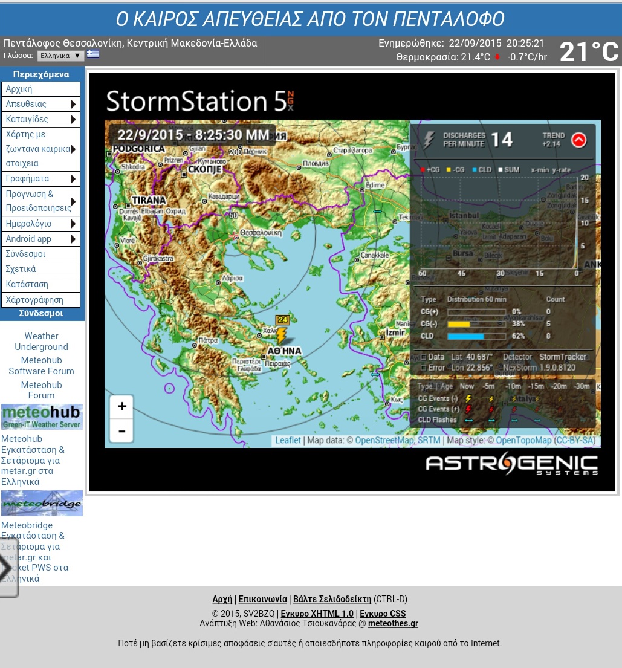The width and height of the screenshot is (622, 668).
Task: Click the Θερμοκρασία: 21.4°C reading
Action: coord(443,57)
